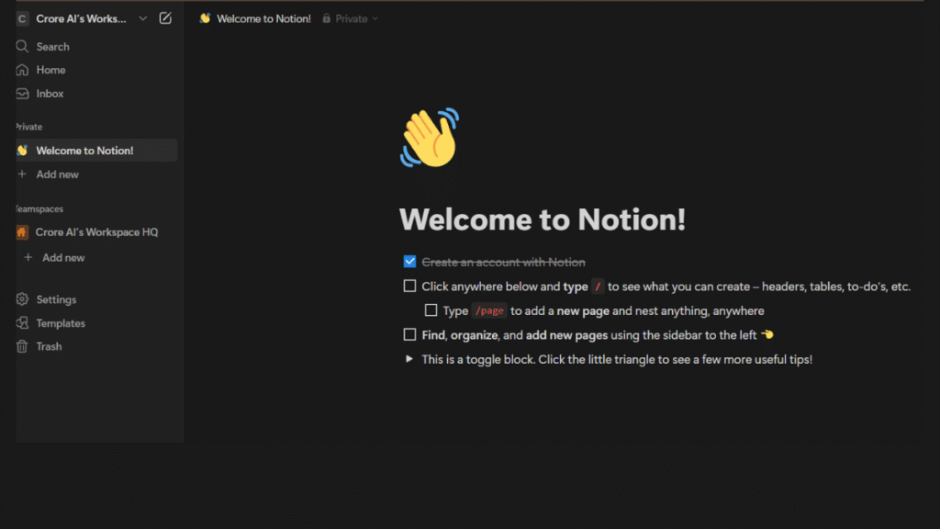940x529 pixels.
Task: Uncheck 'Create an account with Notion'
Action: (408, 262)
